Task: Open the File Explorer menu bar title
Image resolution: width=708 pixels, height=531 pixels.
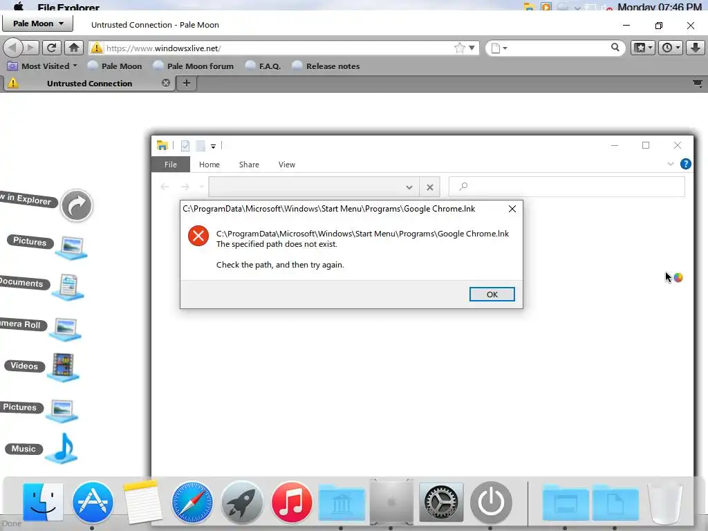Action: pos(68,7)
